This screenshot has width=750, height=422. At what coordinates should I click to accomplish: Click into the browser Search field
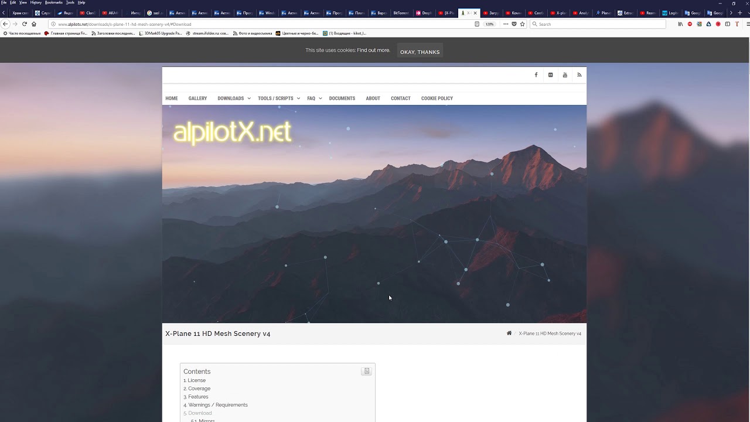pyautogui.click(x=598, y=24)
